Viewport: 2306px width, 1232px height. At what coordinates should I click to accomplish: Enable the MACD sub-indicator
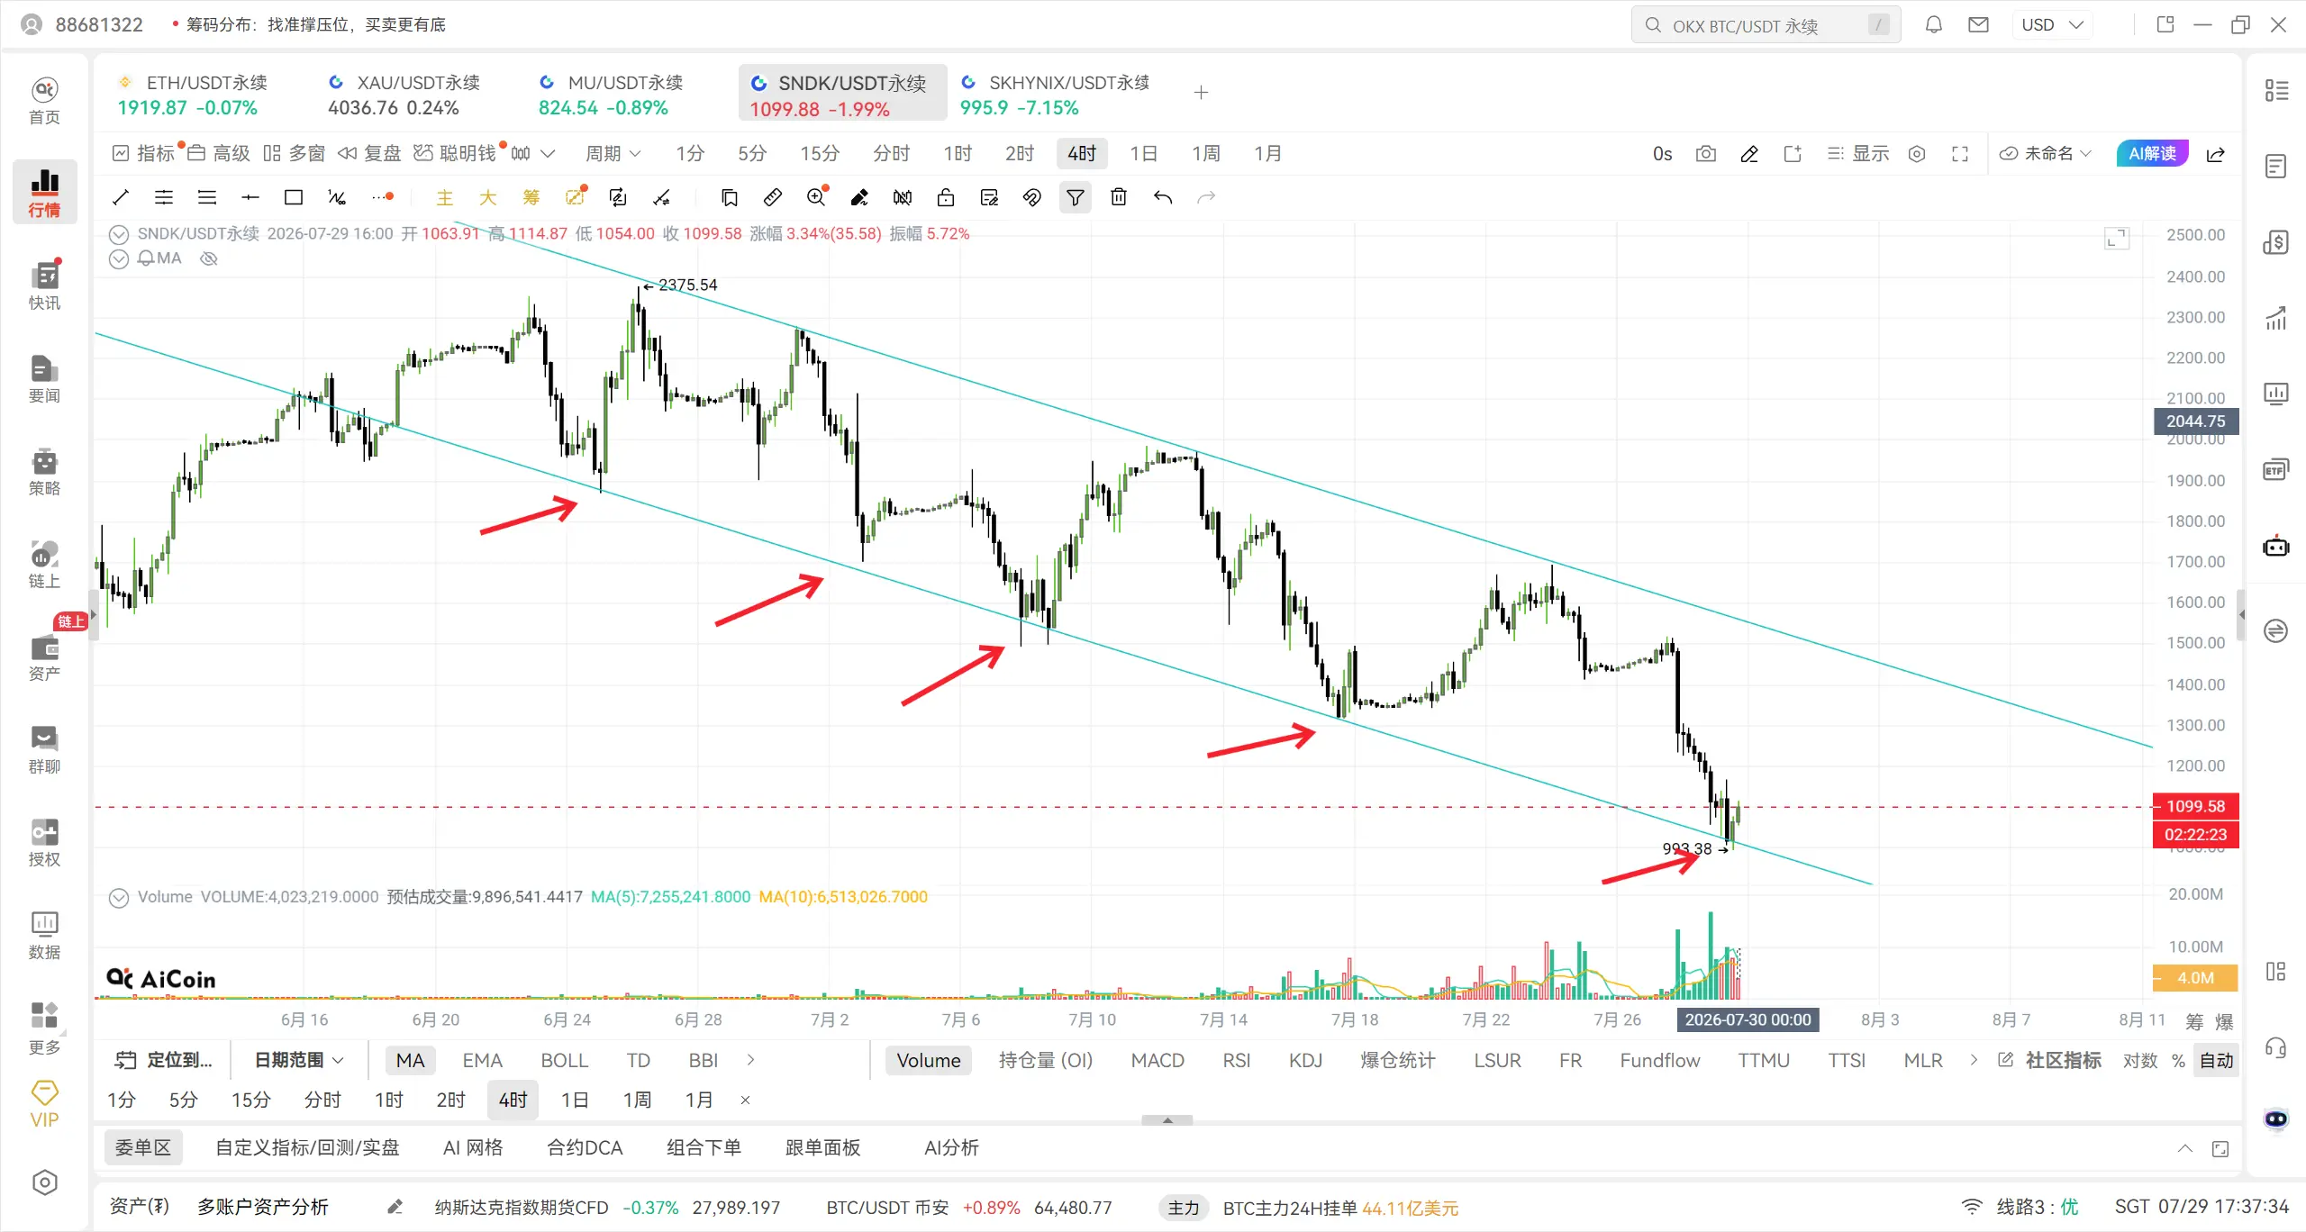tap(1158, 1060)
